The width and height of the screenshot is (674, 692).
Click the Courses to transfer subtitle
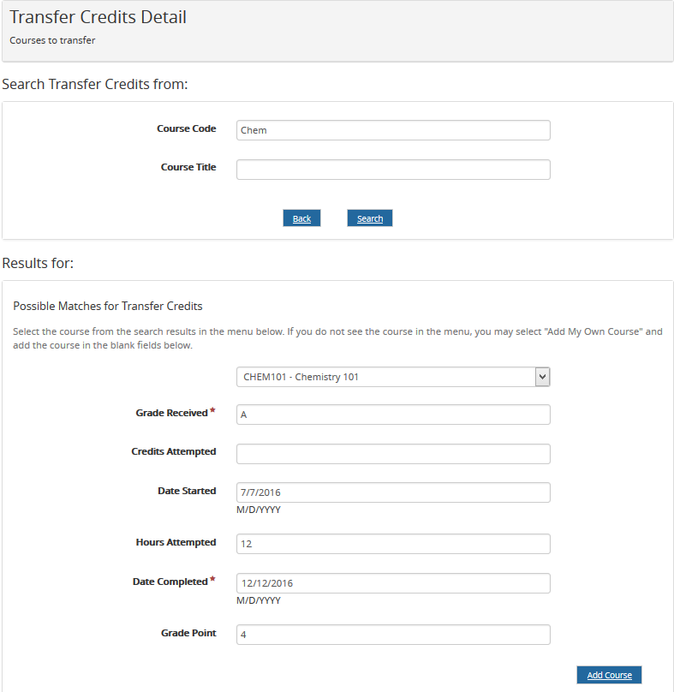point(52,39)
